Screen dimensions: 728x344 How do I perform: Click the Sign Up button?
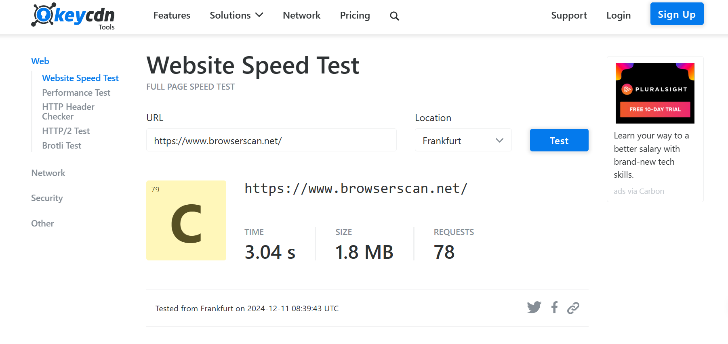point(677,14)
